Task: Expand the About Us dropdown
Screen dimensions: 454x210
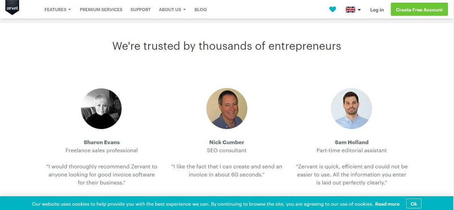Action: click(x=172, y=10)
